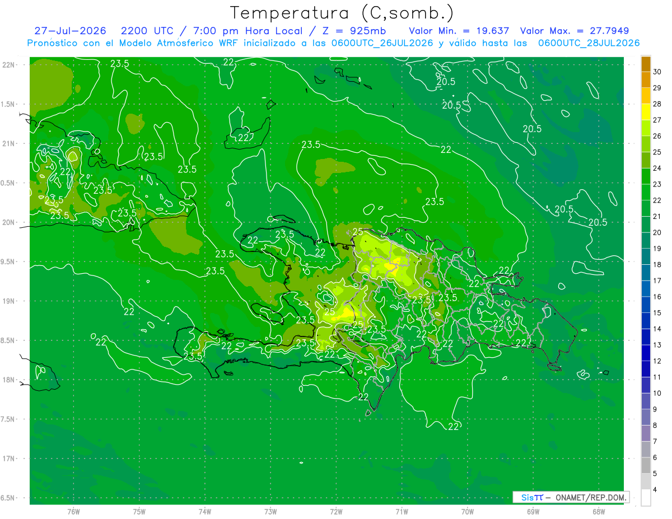Click the '74W' longitude axis label
The width and height of the screenshot is (672, 519).
205,512
